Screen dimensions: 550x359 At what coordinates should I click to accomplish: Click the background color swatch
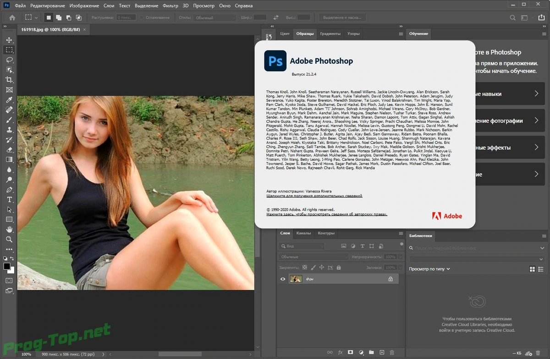click(x=12, y=271)
